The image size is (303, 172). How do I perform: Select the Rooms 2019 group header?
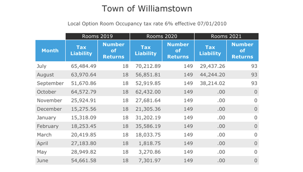[x=97, y=36]
